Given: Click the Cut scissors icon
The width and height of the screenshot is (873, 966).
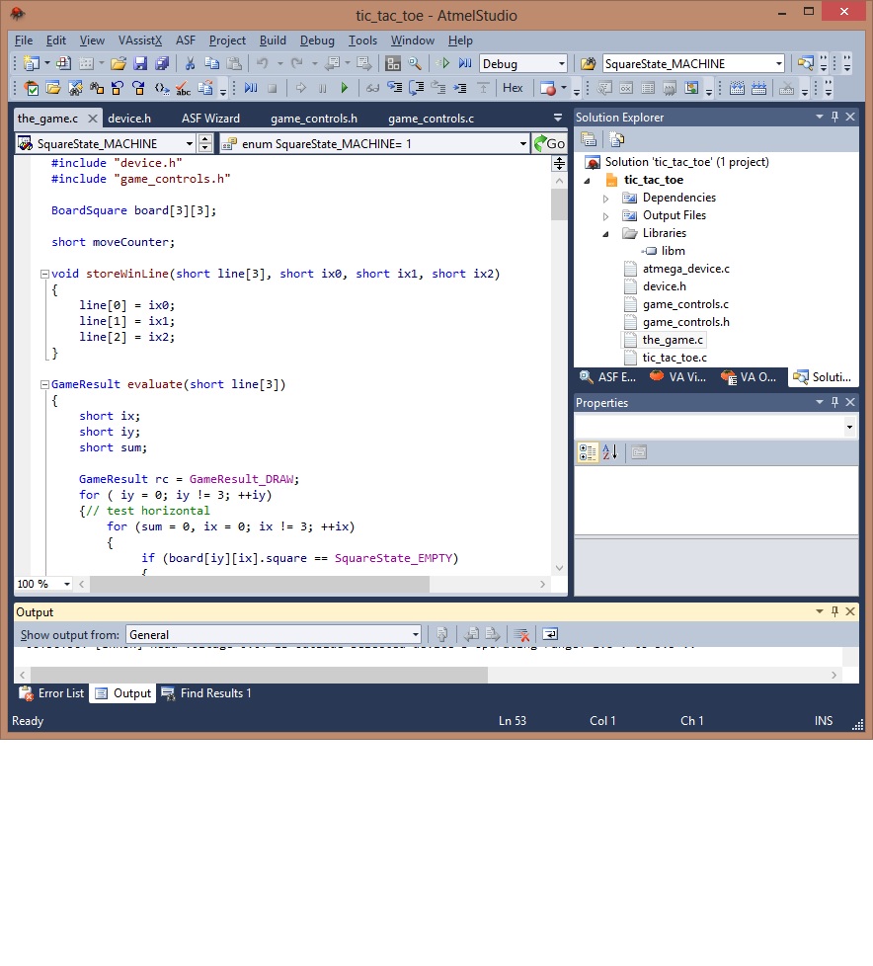Looking at the screenshot, I should click(x=190, y=63).
